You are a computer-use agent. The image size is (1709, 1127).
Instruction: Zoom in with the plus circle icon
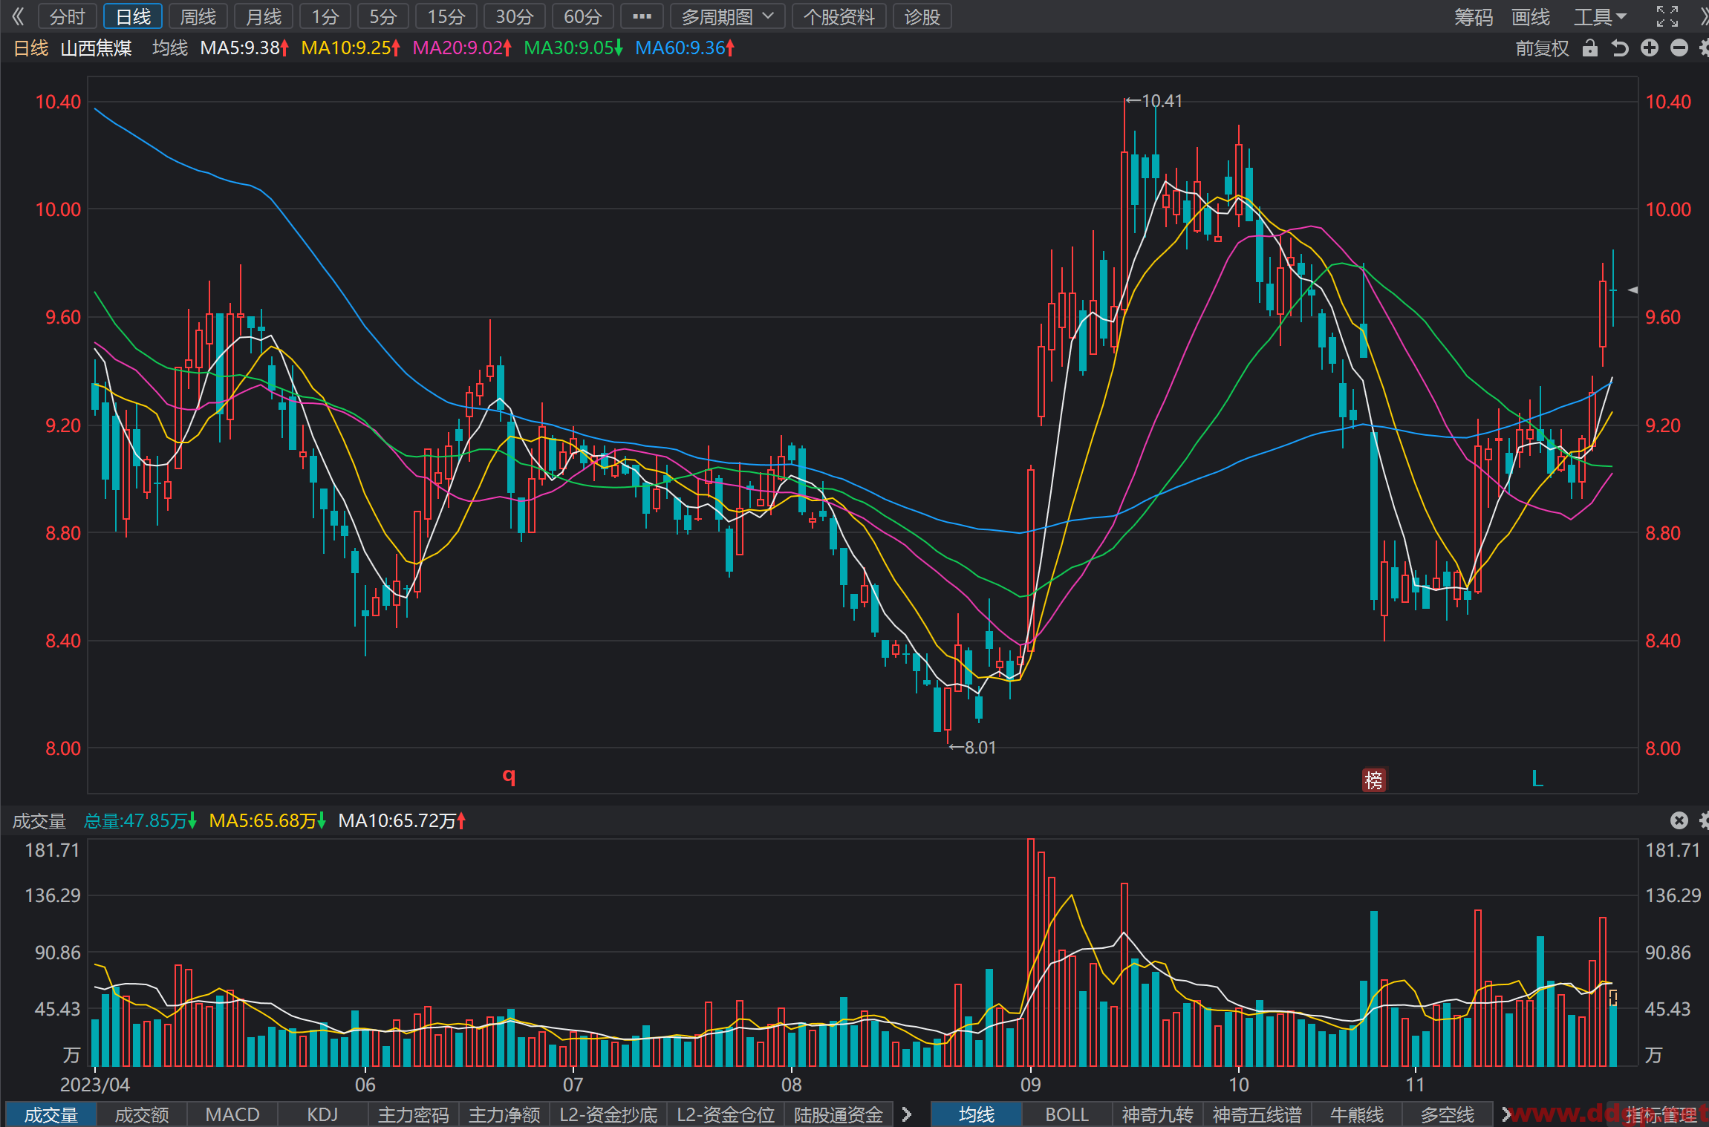click(1650, 48)
